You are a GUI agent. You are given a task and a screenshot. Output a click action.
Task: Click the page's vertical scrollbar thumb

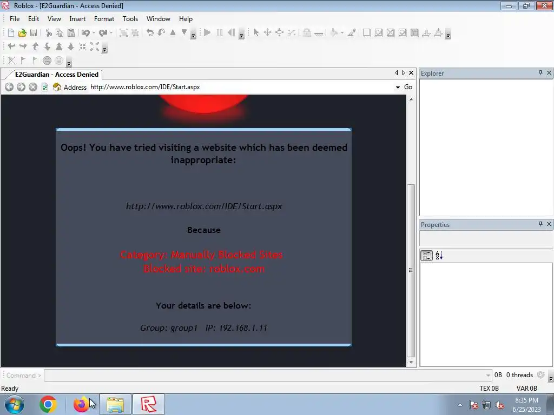[x=411, y=270]
